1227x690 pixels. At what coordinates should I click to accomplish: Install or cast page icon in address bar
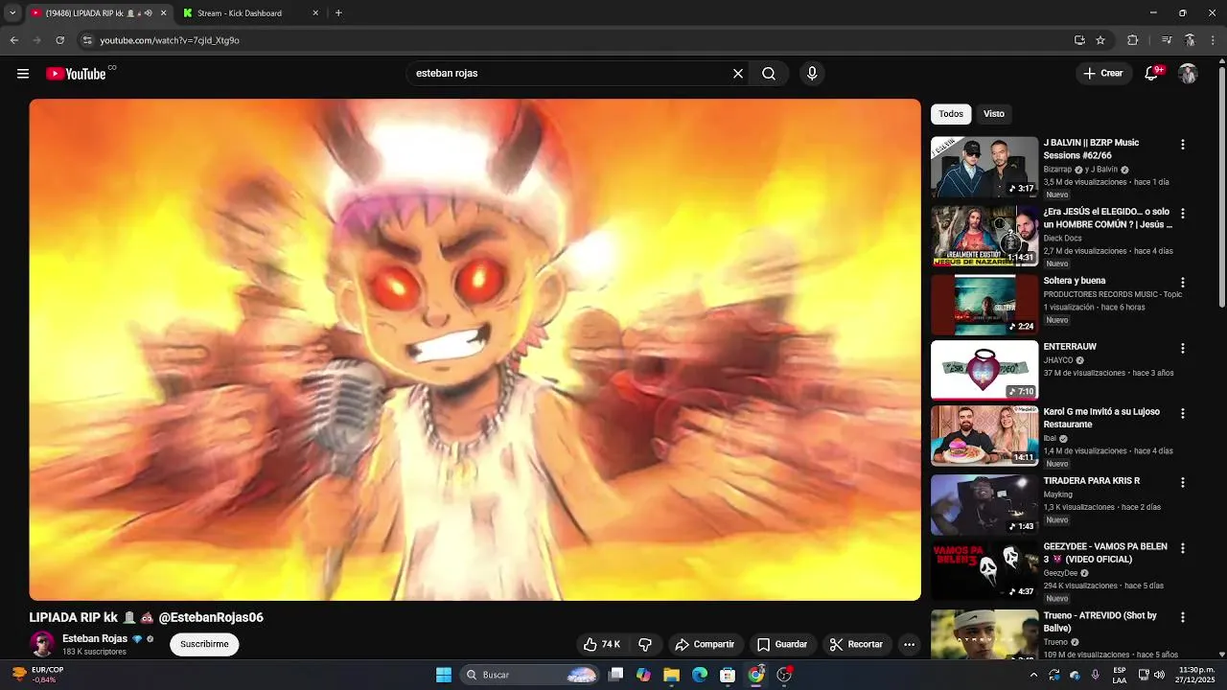(x=1079, y=40)
